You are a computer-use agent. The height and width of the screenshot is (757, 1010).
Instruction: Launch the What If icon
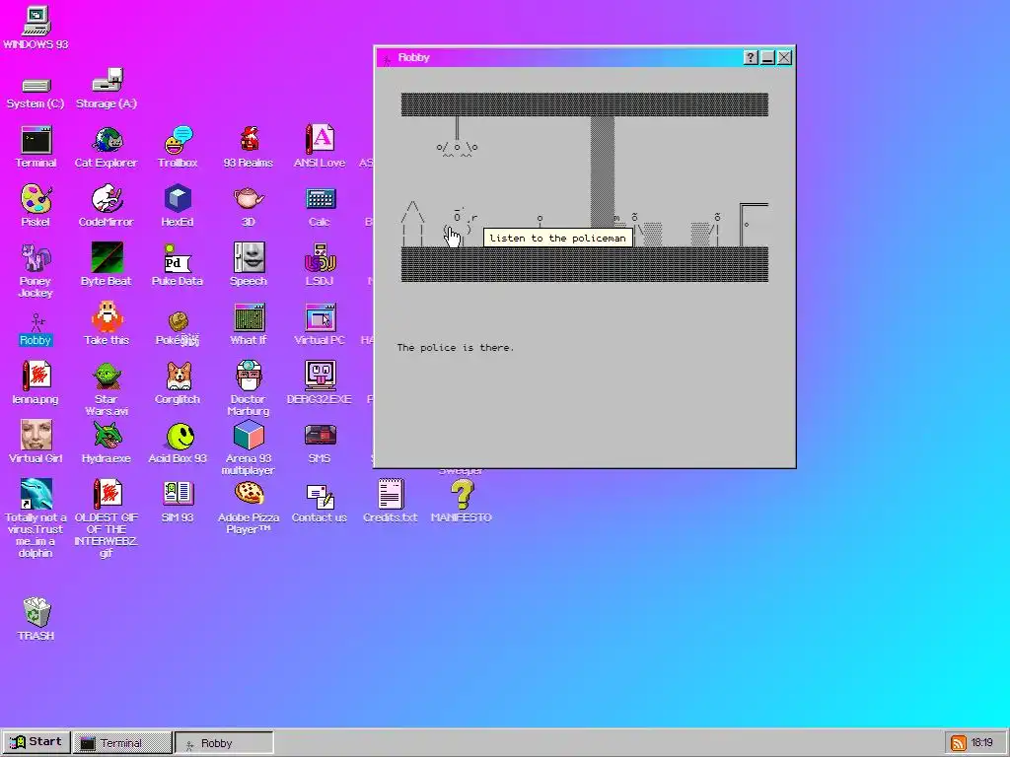coord(248,323)
